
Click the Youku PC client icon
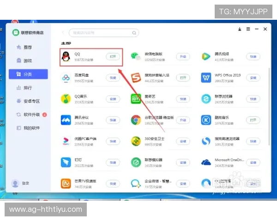(x=66, y=141)
